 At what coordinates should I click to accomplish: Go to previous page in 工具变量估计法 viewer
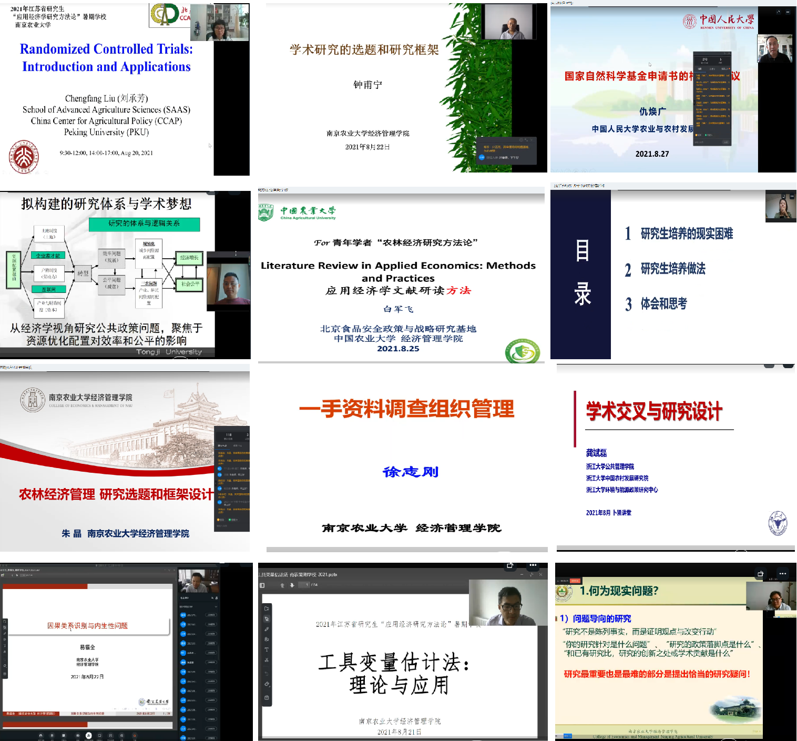click(282, 585)
